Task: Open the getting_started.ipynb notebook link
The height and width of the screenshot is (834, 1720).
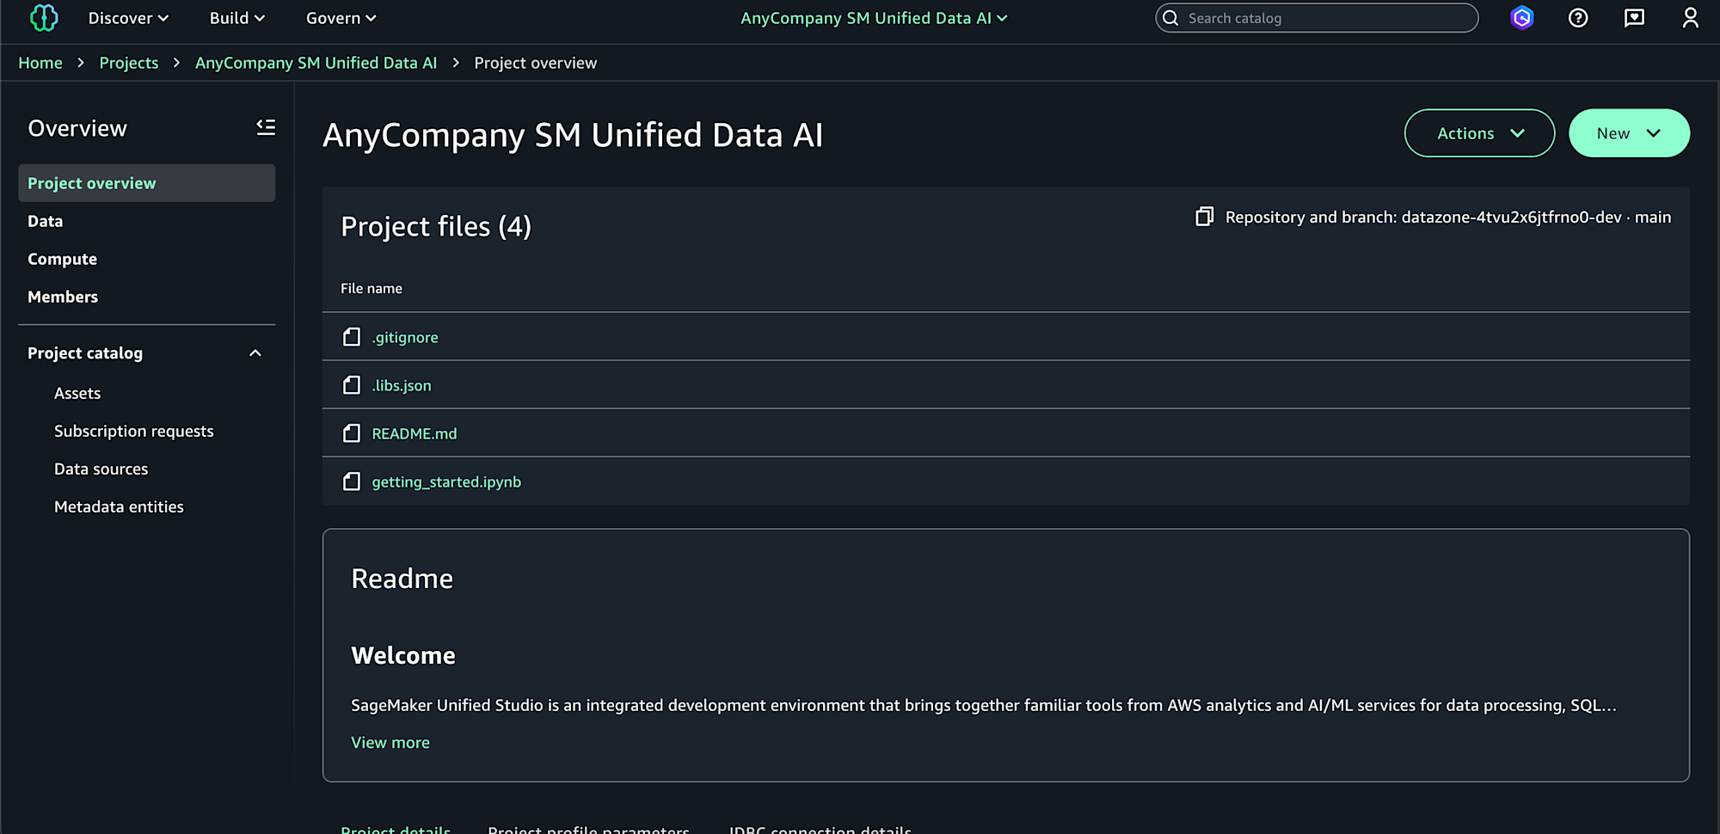Action: click(446, 481)
